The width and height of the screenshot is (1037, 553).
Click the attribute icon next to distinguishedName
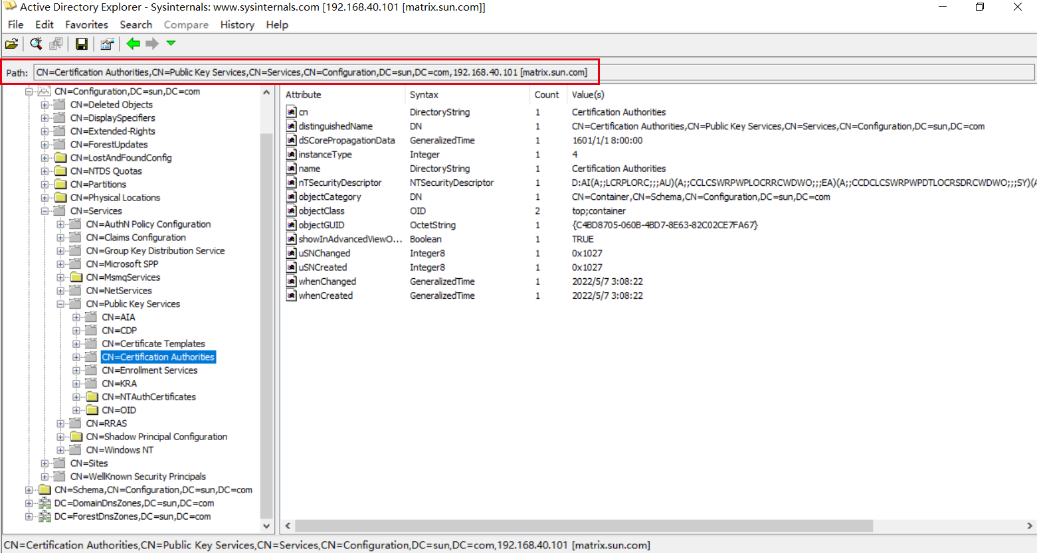tap(291, 126)
